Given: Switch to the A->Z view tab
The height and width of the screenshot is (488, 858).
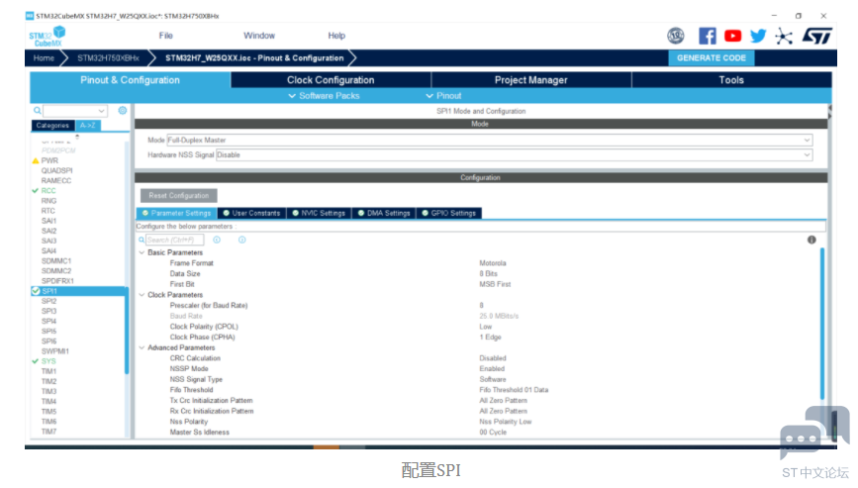Looking at the screenshot, I should click(x=87, y=126).
